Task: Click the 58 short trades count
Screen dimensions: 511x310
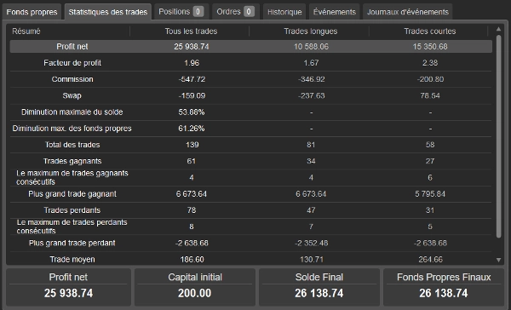Action: pyautogui.click(x=430, y=145)
